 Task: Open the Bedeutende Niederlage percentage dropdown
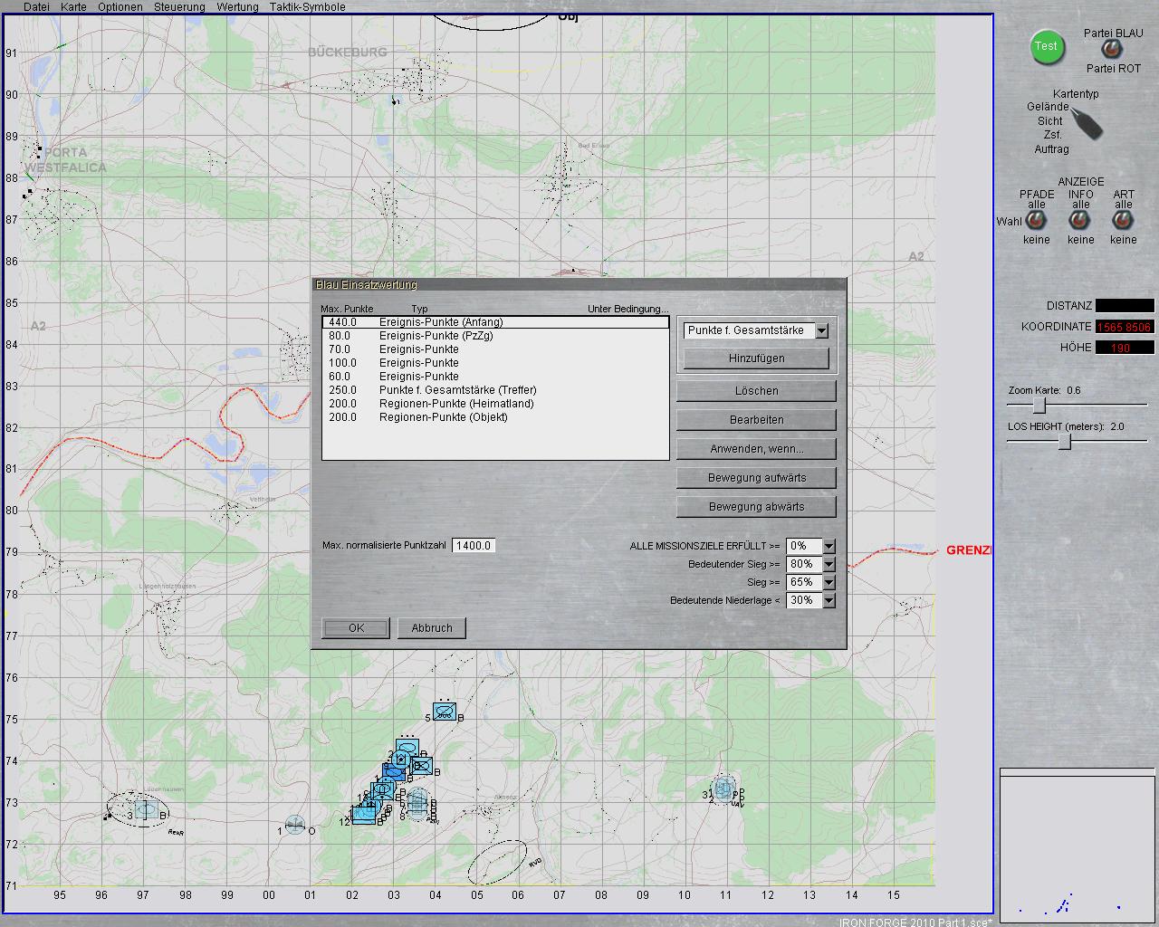(829, 601)
